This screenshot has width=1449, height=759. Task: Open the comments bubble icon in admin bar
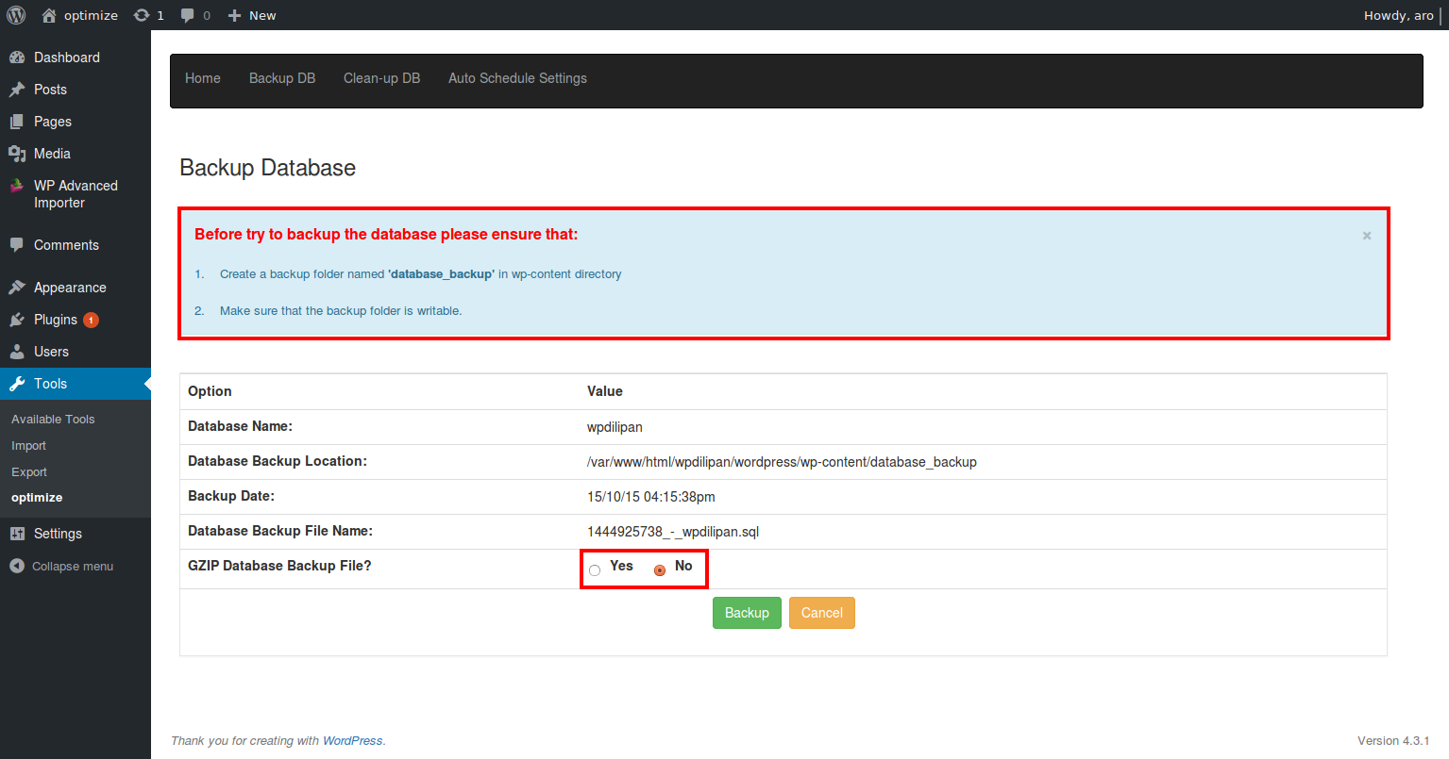click(188, 15)
